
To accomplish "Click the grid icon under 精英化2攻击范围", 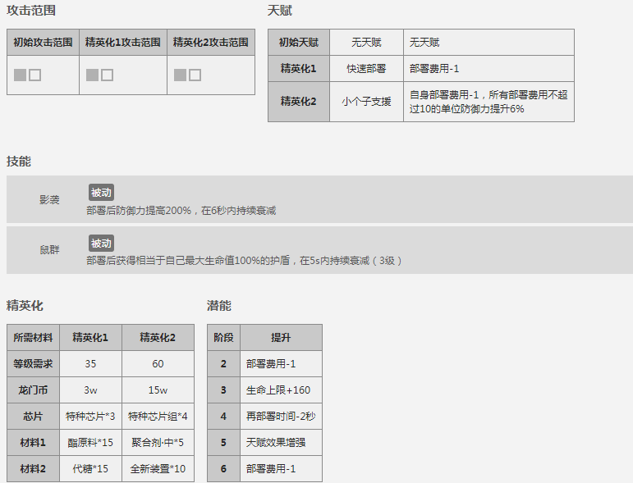I will 187,75.
